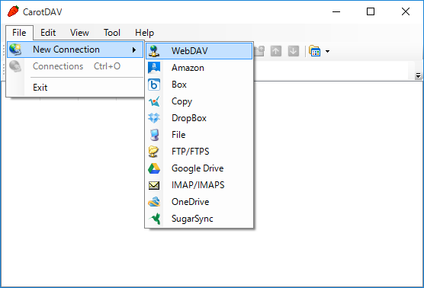Open the Help menu
Image resolution: width=424 pixels, height=288 pixels.
point(144,33)
